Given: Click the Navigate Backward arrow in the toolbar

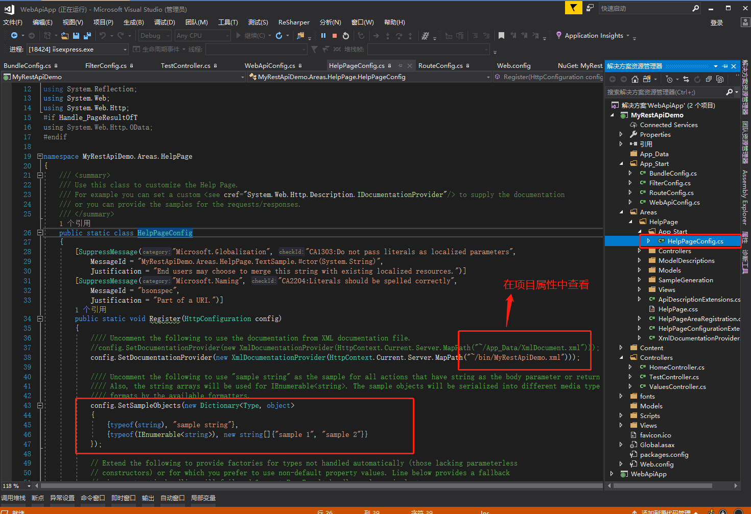Looking at the screenshot, I should [14, 35].
